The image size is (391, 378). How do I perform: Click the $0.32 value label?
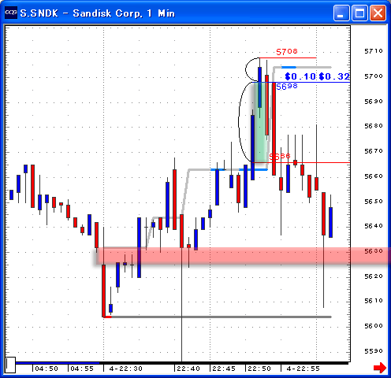coord(334,76)
